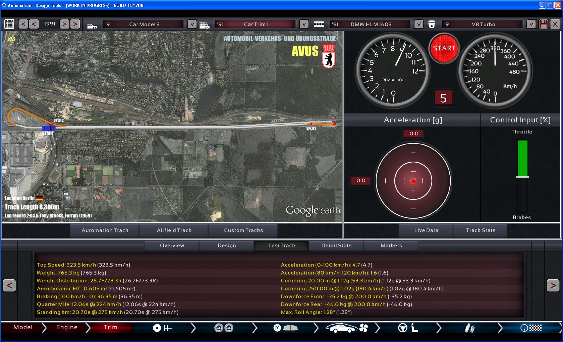Click the engine variant icon
The width and height of the screenshot is (563, 342).
(432, 24)
